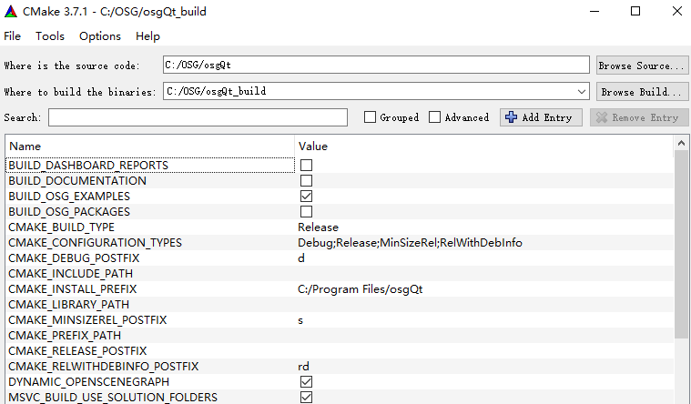Select the BUILD_OSG_PACKAGES row name
691x404 pixels.
69,211
